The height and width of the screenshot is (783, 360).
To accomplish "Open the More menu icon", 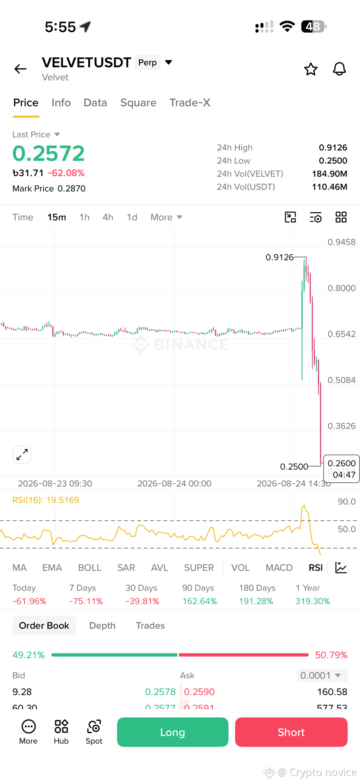I will (x=28, y=732).
